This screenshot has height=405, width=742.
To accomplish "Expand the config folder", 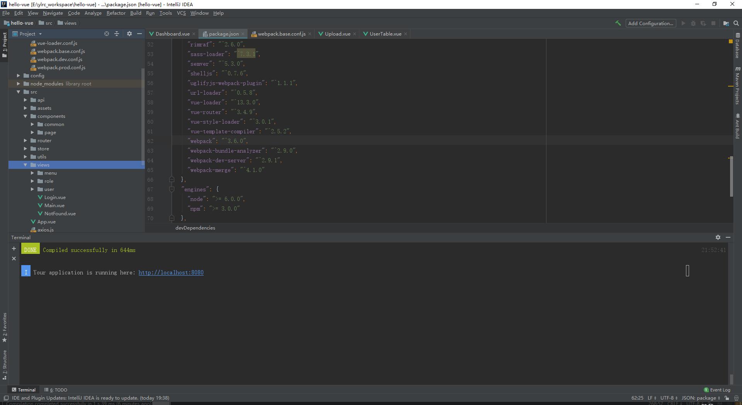I will click(18, 75).
